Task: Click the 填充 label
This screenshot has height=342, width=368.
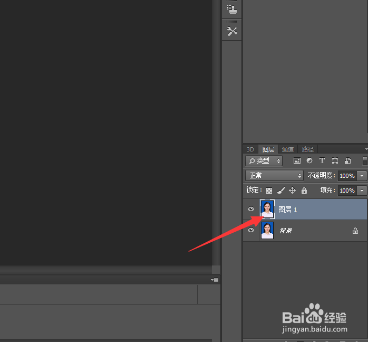Action: [327, 190]
